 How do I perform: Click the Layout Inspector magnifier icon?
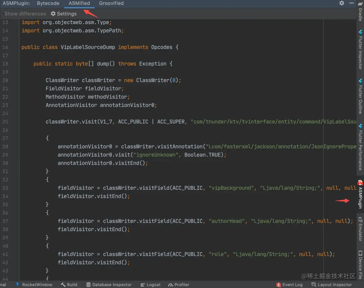coord(314,285)
